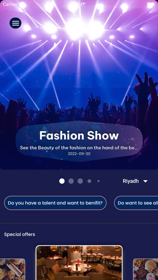Image resolution: width=158 pixels, height=280 pixels.
Task: Open the restaurant special offer image
Action: point(79,263)
